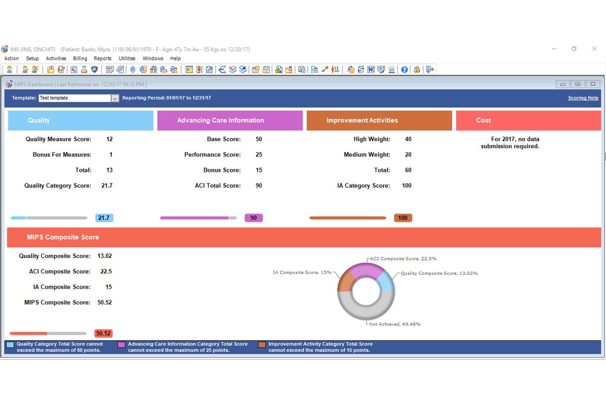Image resolution: width=606 pixels, height=404 pixels.
Task: Click the bar chart reports icon
Action: tap(278, 70)
